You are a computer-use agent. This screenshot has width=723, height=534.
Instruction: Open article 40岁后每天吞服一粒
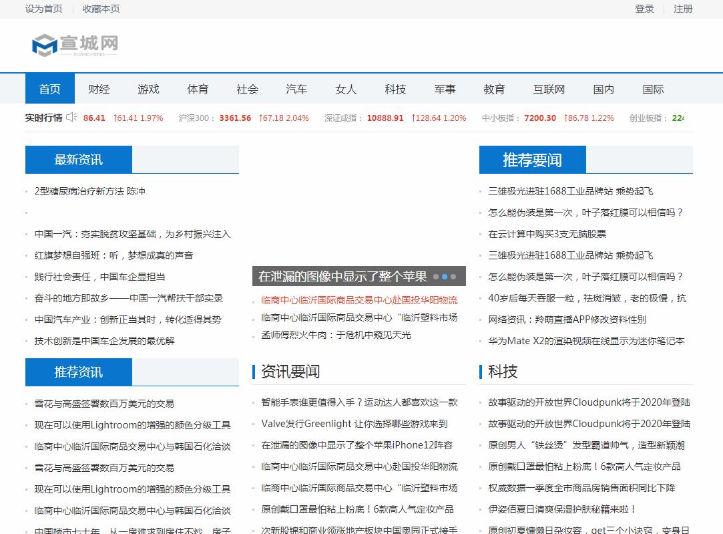587,298
